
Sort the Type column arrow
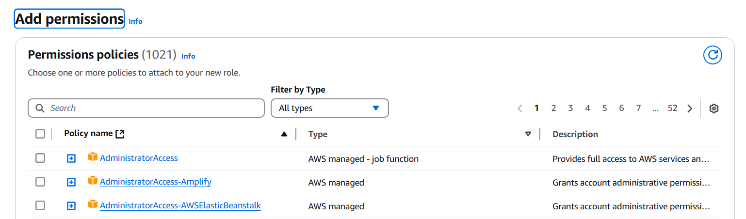[x=528, y=134]
